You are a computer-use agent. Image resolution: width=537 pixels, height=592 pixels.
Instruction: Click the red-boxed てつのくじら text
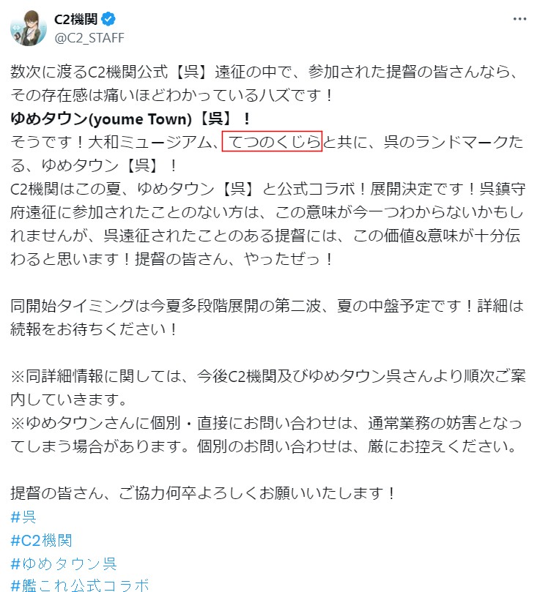pyautogui.click(x=272, y=141)
